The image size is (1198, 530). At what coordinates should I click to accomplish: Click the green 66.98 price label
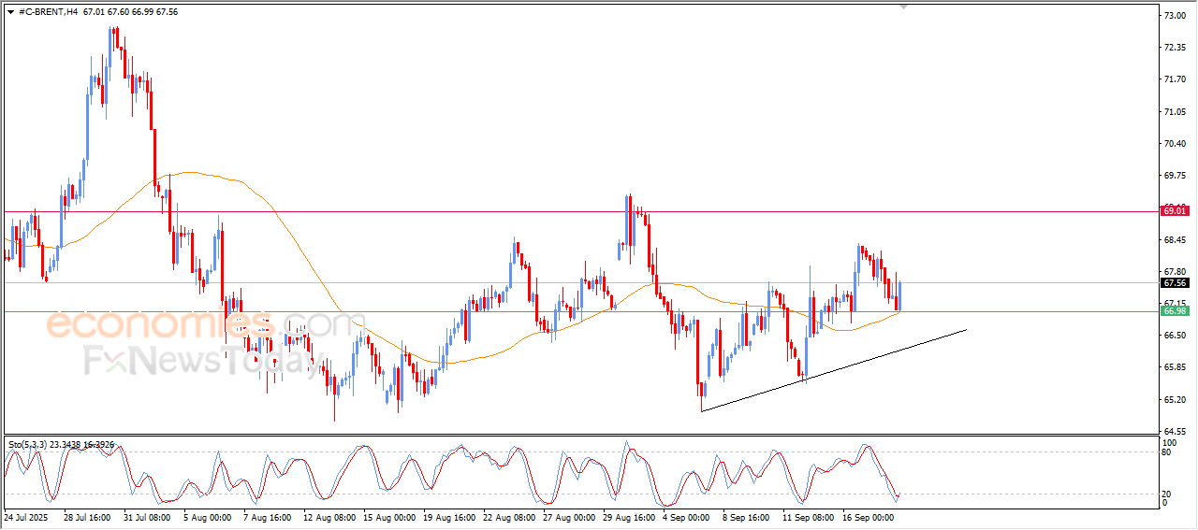[1175, 310]
